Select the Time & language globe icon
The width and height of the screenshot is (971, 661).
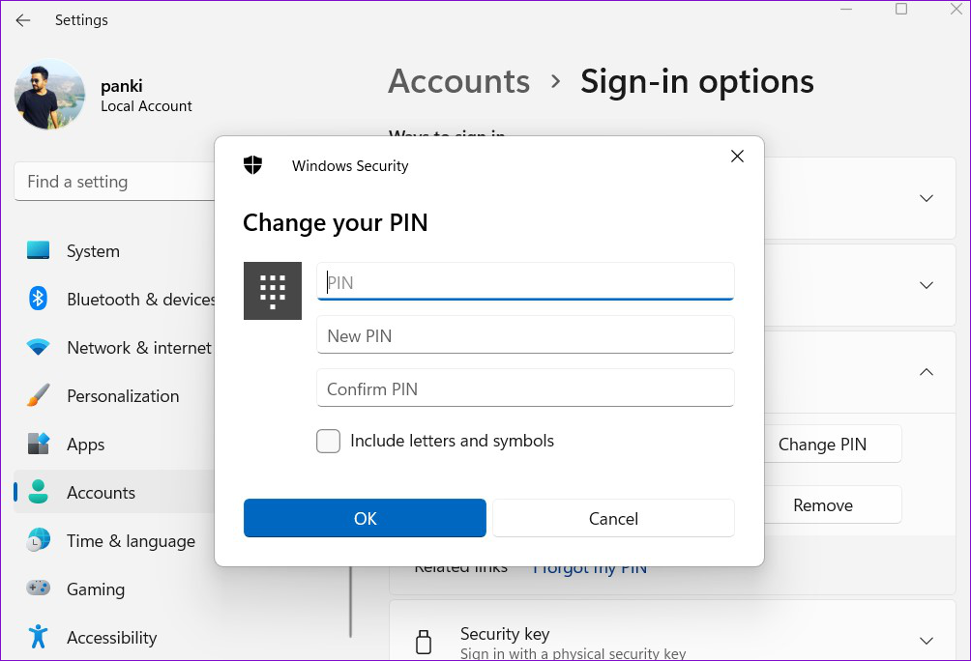(x=39, y=540)
